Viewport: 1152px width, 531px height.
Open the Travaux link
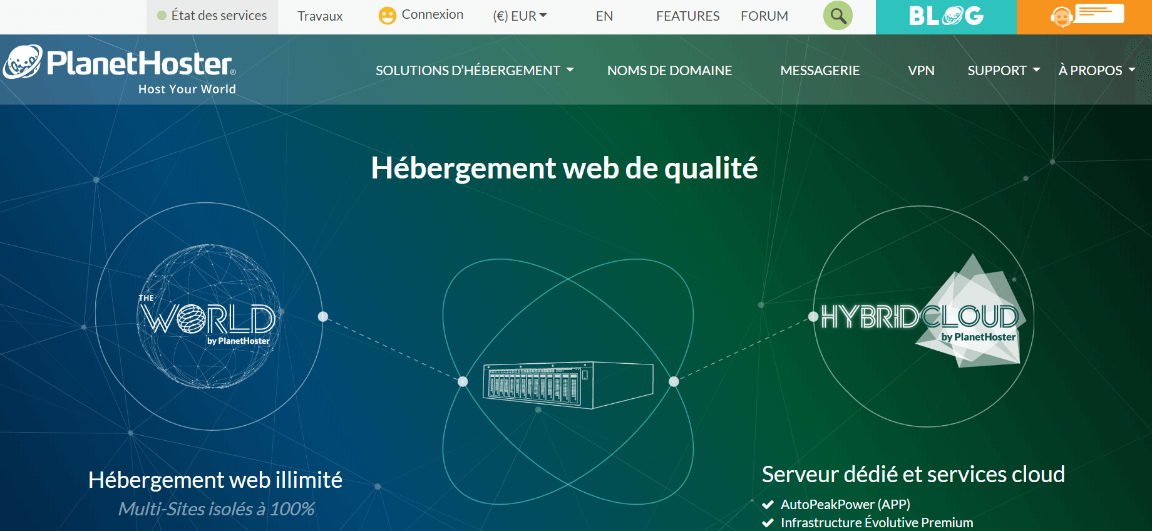pyautogui.click(x=320, y=16)
